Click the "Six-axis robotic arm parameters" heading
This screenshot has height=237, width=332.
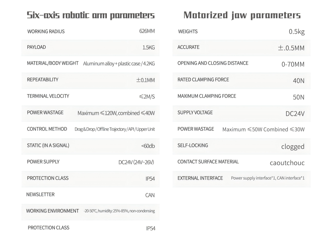click(91, 15)
